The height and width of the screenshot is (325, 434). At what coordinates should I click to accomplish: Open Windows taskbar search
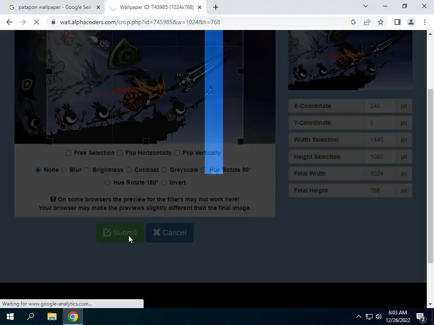pyautogui.click(x=31, y=317)
